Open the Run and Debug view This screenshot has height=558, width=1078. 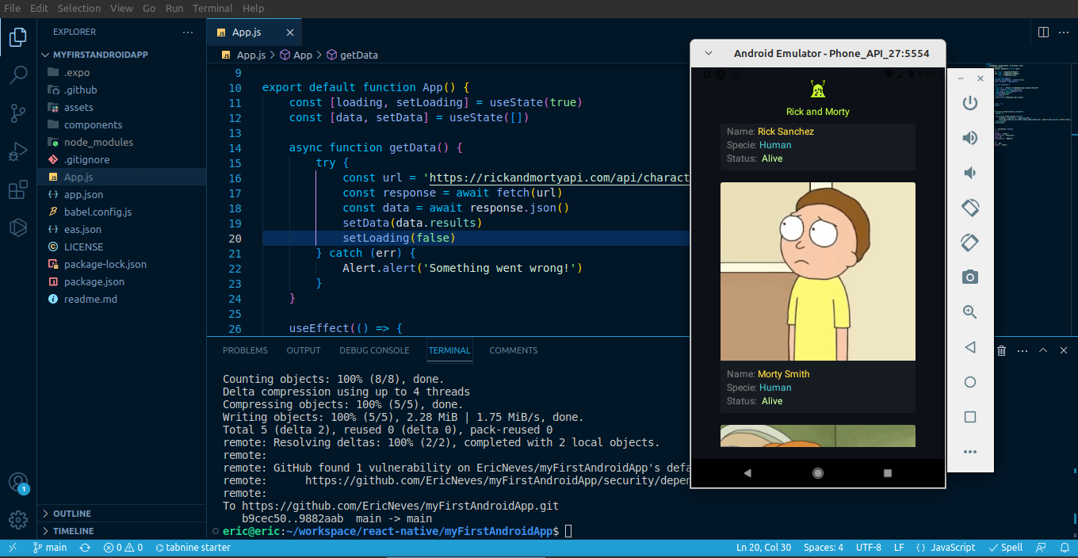18,151
